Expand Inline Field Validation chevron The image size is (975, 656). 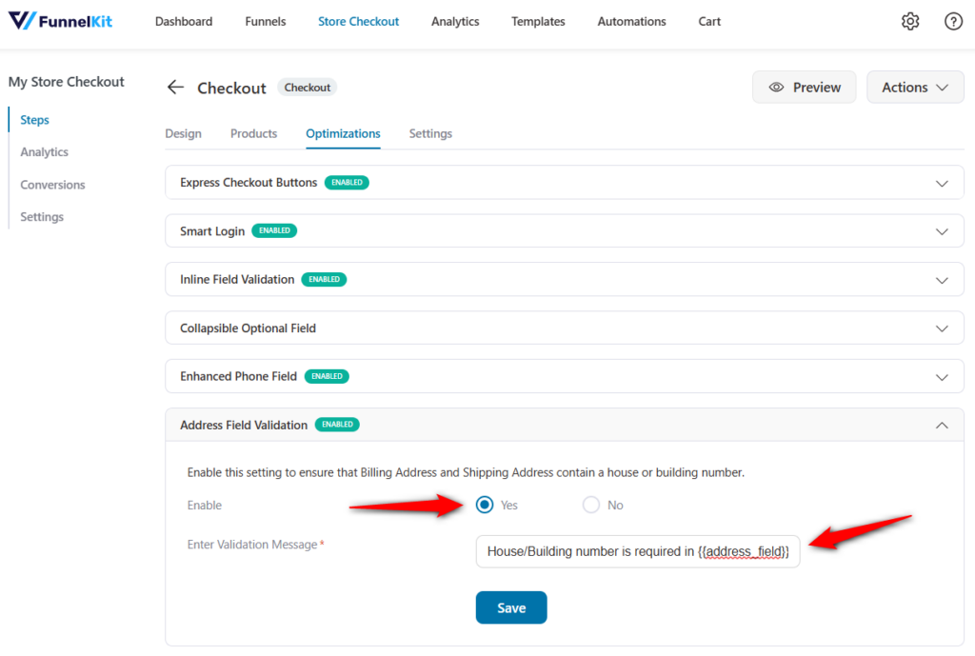tap(942, 281)
